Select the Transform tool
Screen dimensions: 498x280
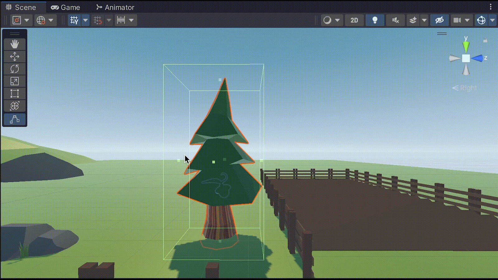(x=15, y=106)
